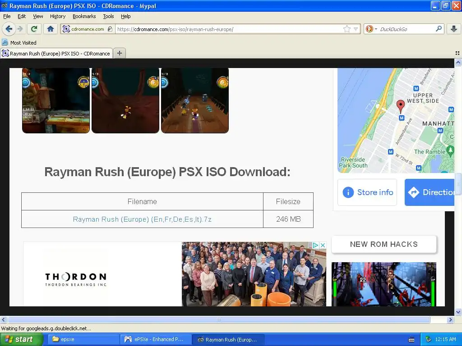Open the Tools menu

(108, 16)
